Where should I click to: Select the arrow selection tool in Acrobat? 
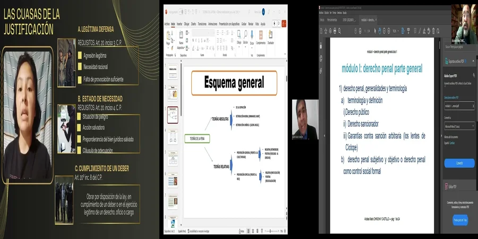(375, 31)
